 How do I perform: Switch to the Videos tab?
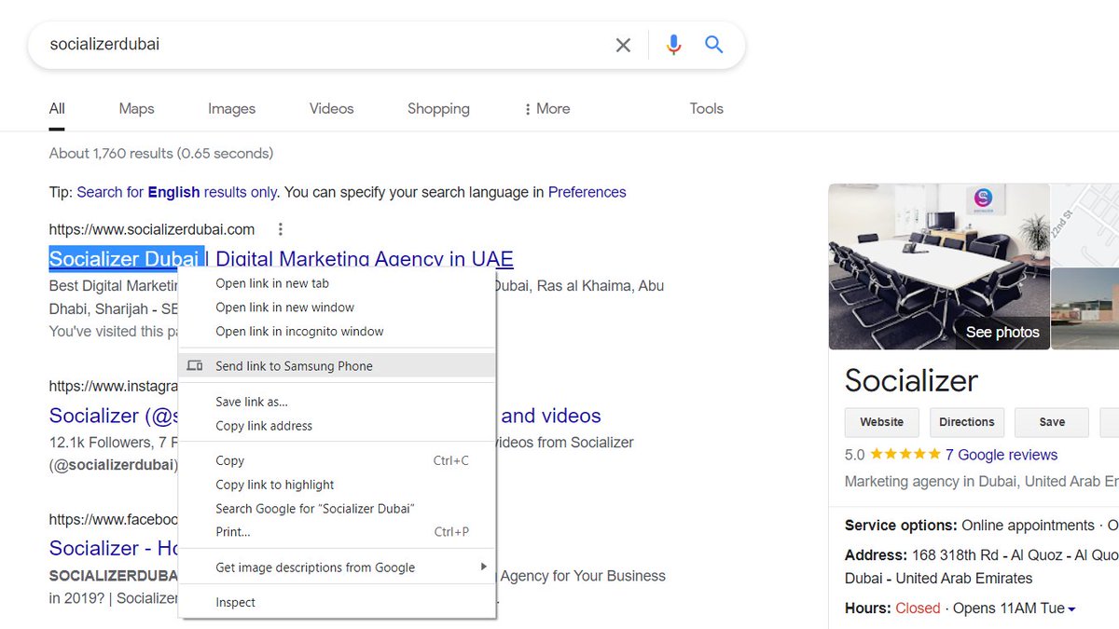pyautogui.click(x=331, y=109)
